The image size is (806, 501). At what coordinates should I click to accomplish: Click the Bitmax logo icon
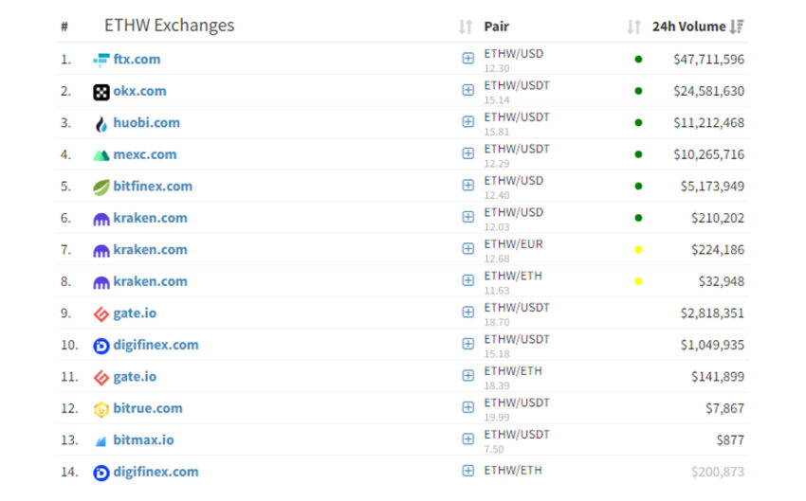101,440
